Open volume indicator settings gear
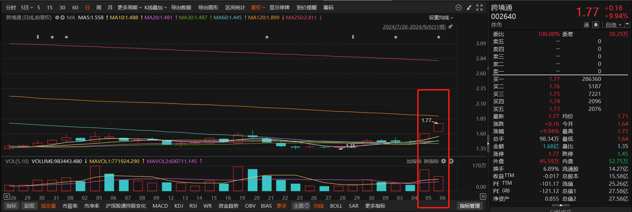 coord(444,161)
